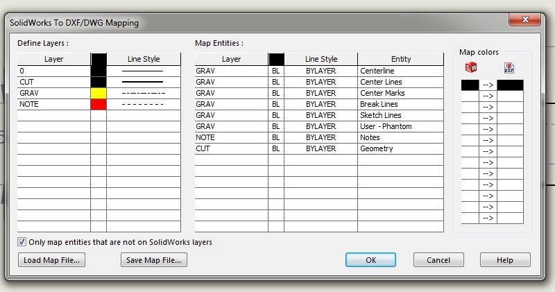The image size is (555, 292).
Task: Click the dash-dot line style of layer GRAV
Action: click(144, 93)
